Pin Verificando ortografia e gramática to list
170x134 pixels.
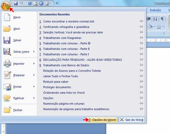tap(141, 27)
